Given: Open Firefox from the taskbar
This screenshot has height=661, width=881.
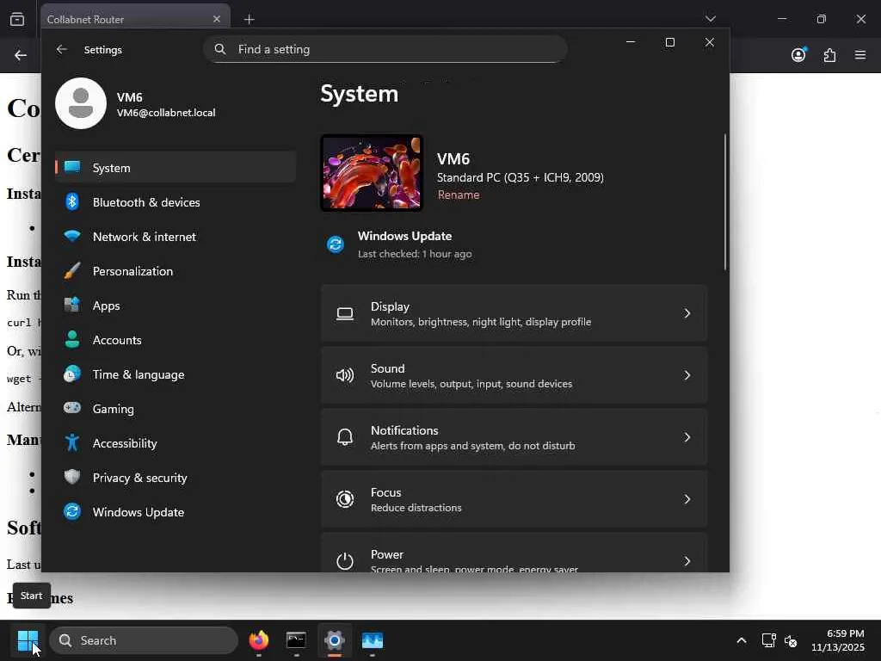Looking at the screenshot, I should [x=259, y=639].
